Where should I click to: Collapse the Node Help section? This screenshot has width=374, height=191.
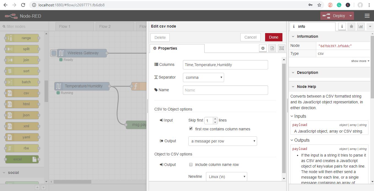click(293, 87)
